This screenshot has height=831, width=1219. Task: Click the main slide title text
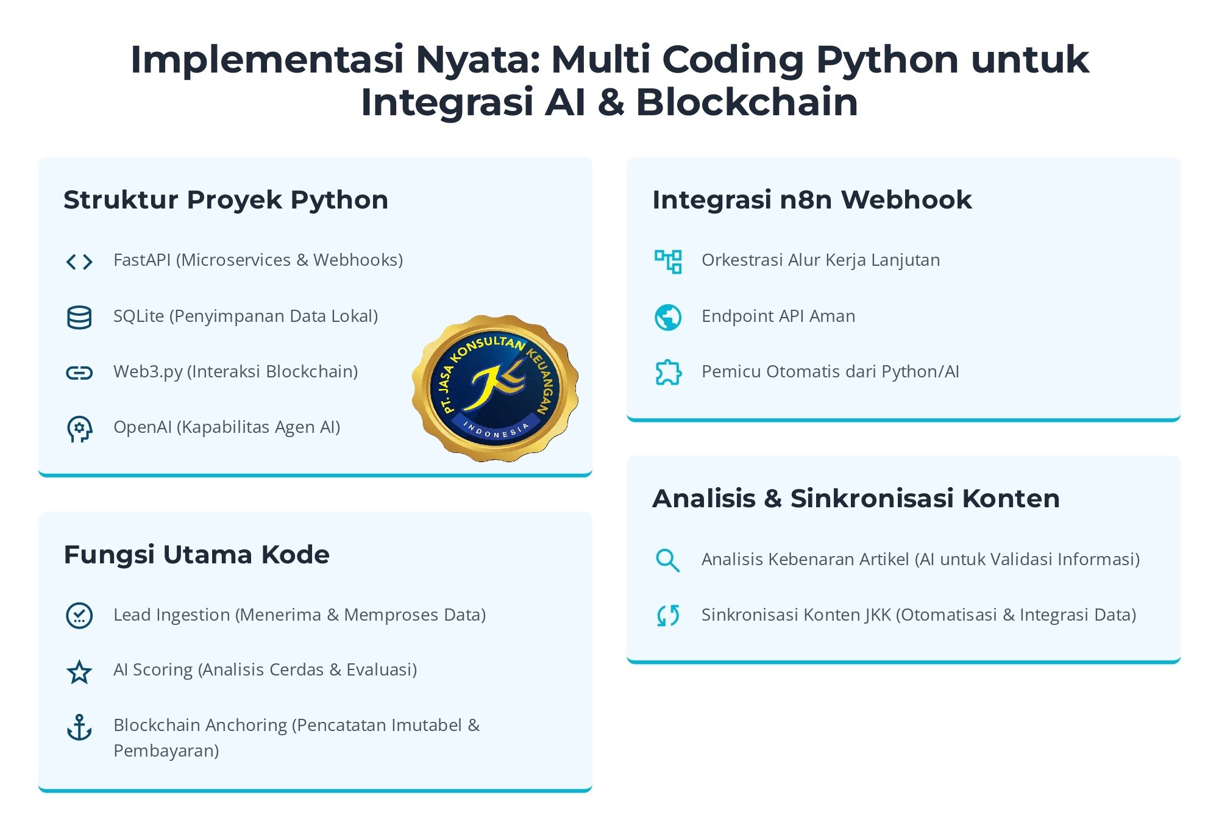(609, 80)
